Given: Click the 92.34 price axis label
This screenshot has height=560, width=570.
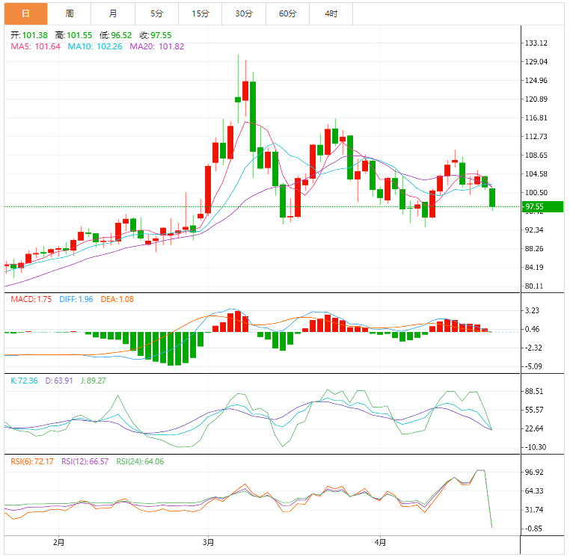Looking at the screenshot, I should [534, 230].
